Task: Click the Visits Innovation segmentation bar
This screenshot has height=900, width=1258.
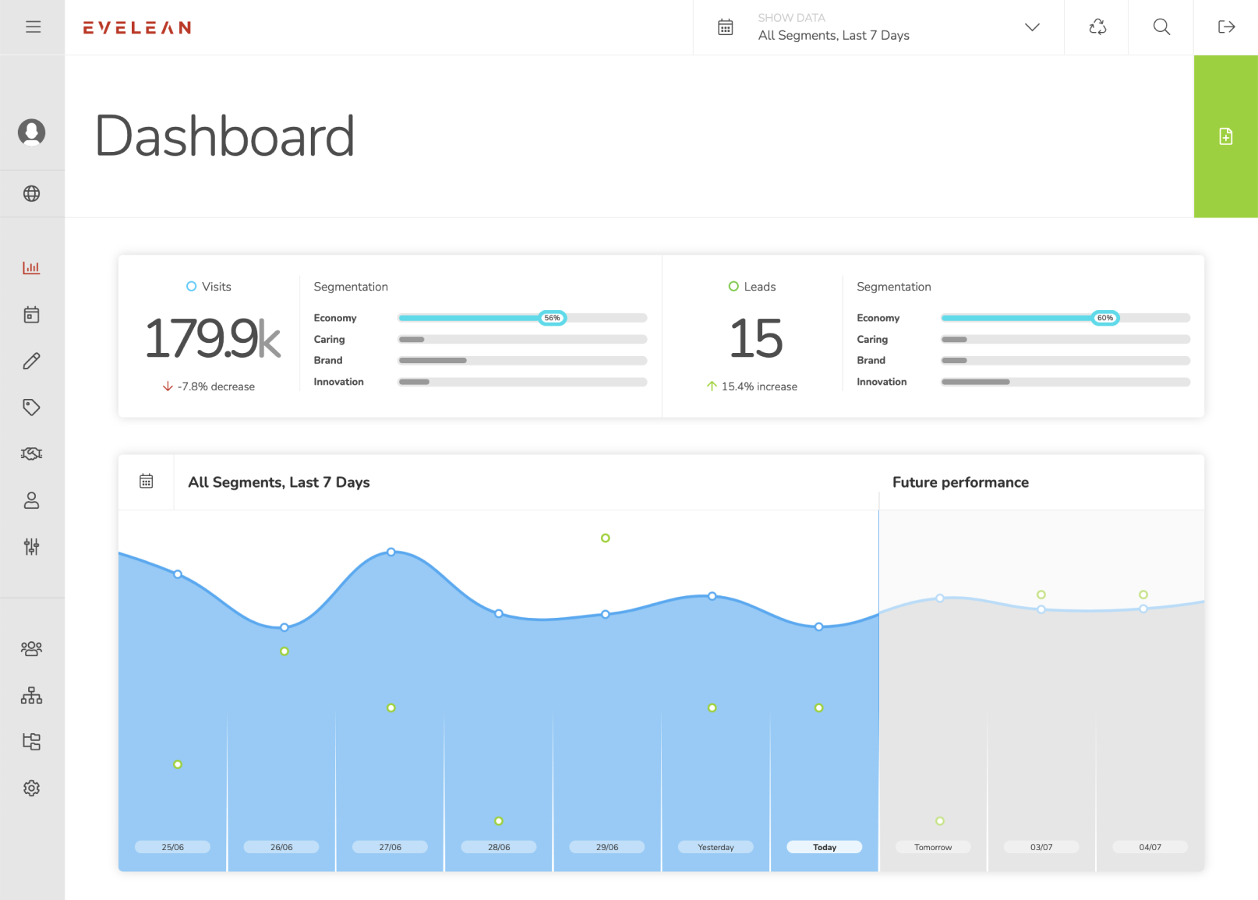Action: [x=522, y=382]
